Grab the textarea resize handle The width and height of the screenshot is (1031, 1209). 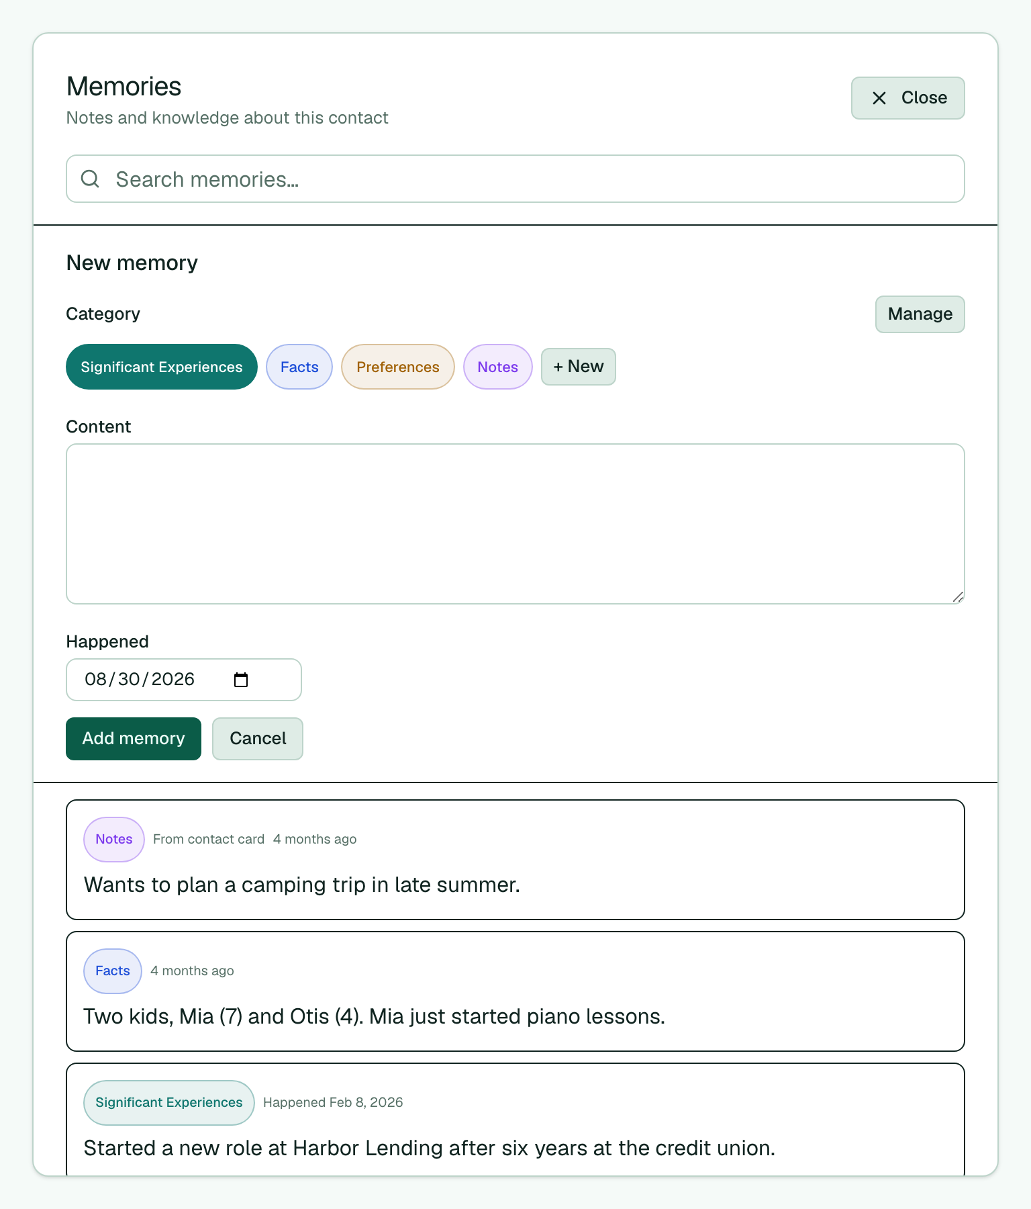coord(958,597)
